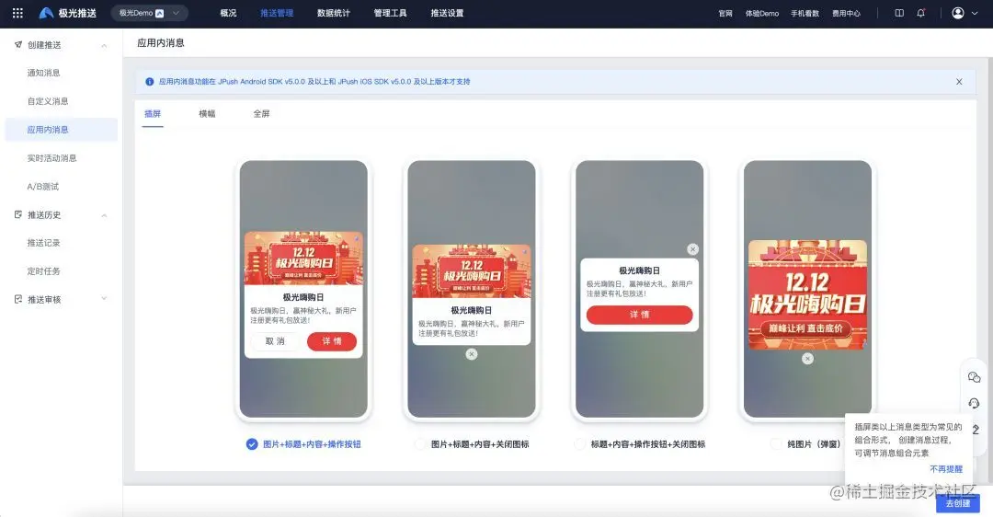Click the documentation book icon
Image resolution: width=993 pixels, height=517 pixels.
coord(899,13)
